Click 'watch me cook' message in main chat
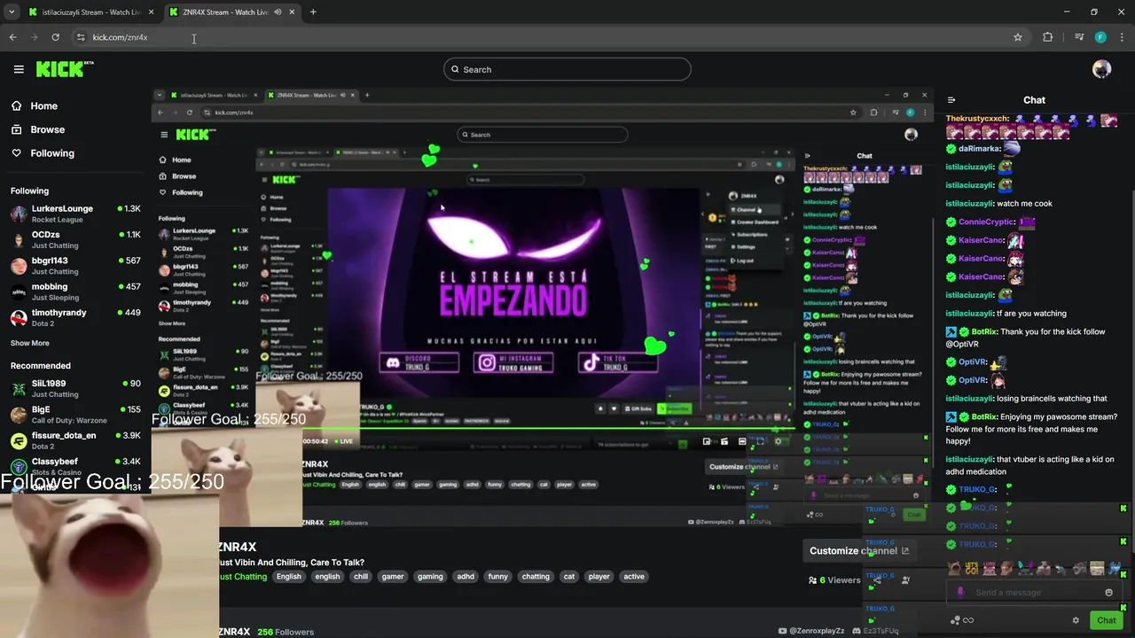This screenshot has height=638, width=1135. [1027, 204]
